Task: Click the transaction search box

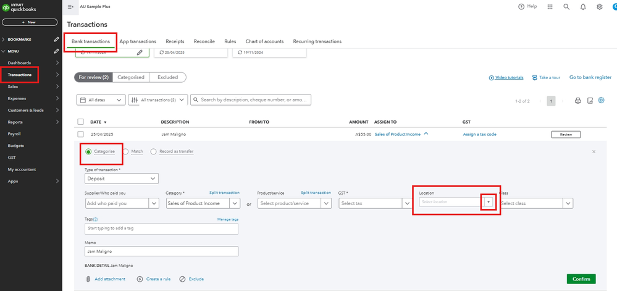Action: tap(251, 100)
